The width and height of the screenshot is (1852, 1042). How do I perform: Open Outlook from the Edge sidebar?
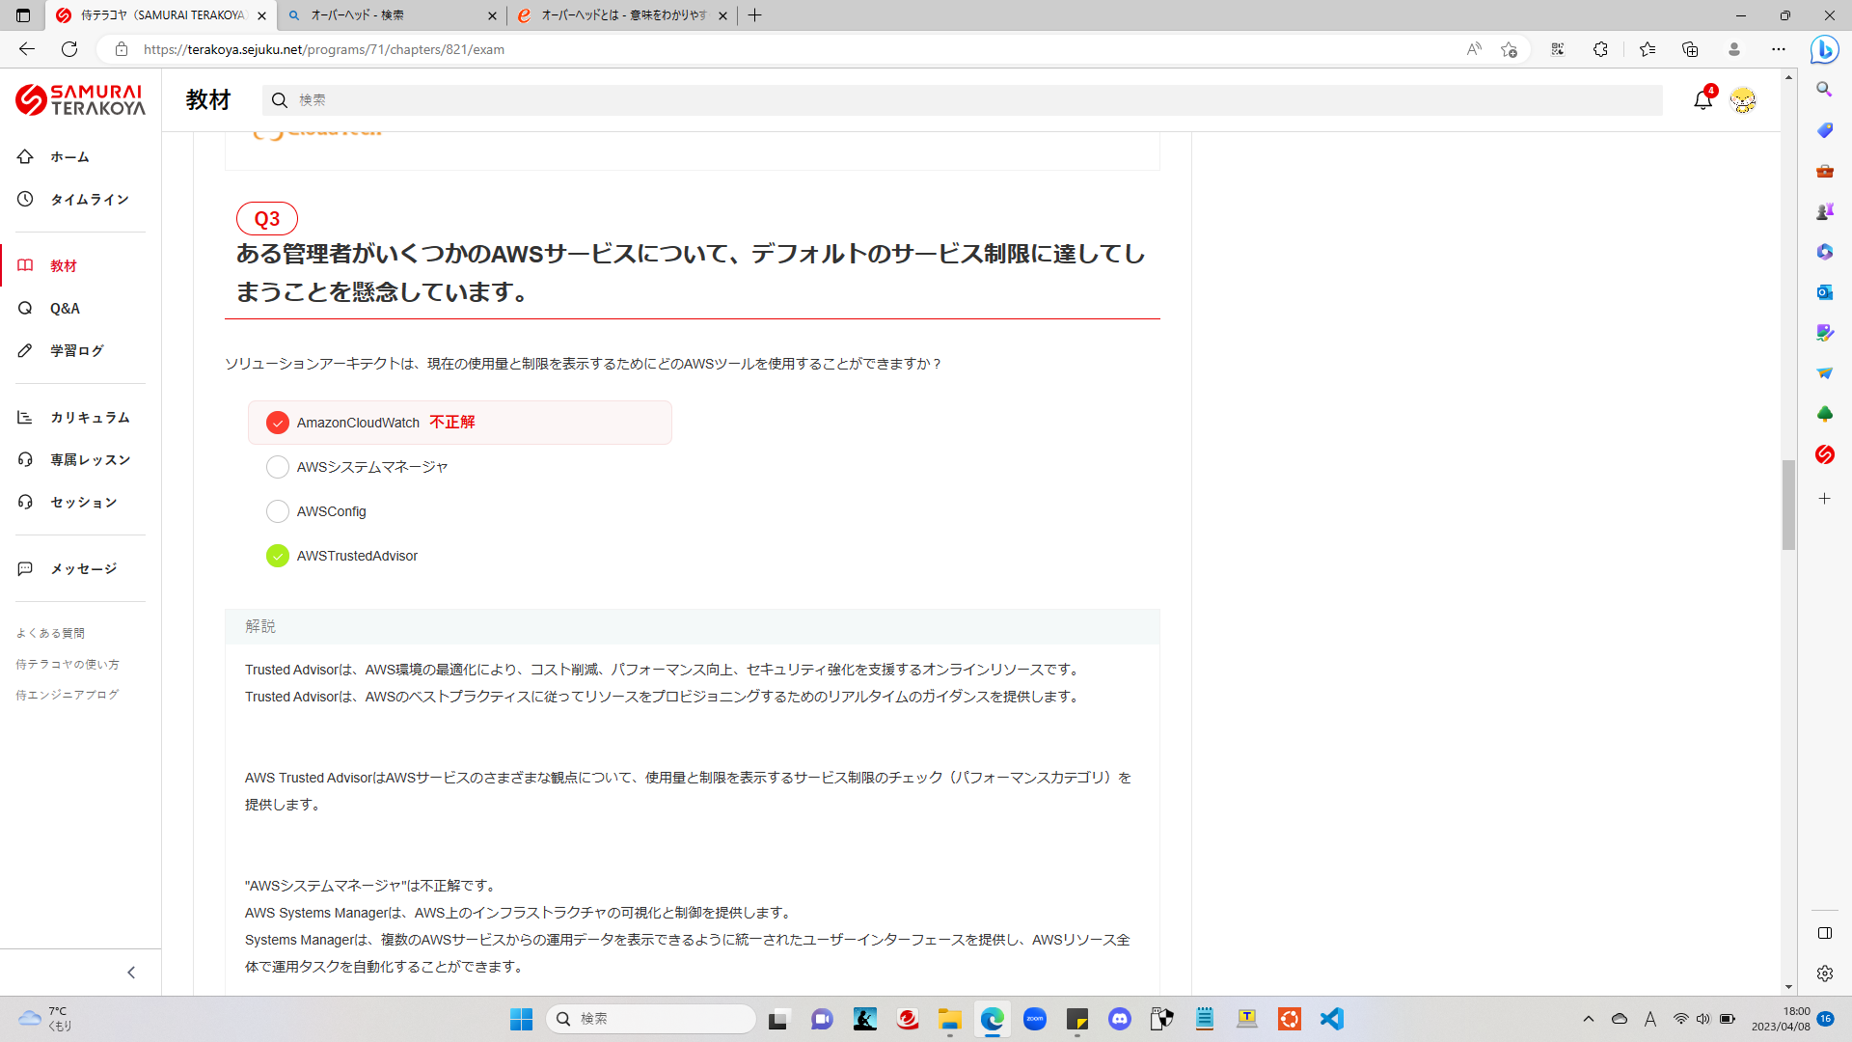(1824, 292)
